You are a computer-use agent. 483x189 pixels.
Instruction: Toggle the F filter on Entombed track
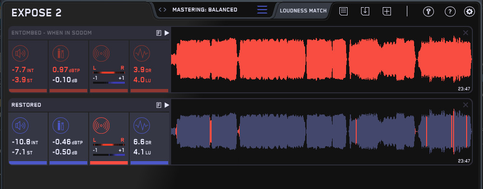(159, 33)
